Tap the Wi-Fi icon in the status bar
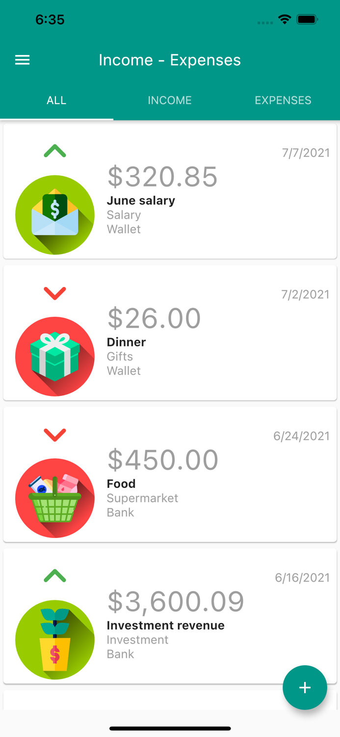 point(286,20)
